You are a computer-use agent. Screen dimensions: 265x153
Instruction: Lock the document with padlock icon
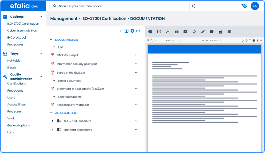tap(220, 31)
